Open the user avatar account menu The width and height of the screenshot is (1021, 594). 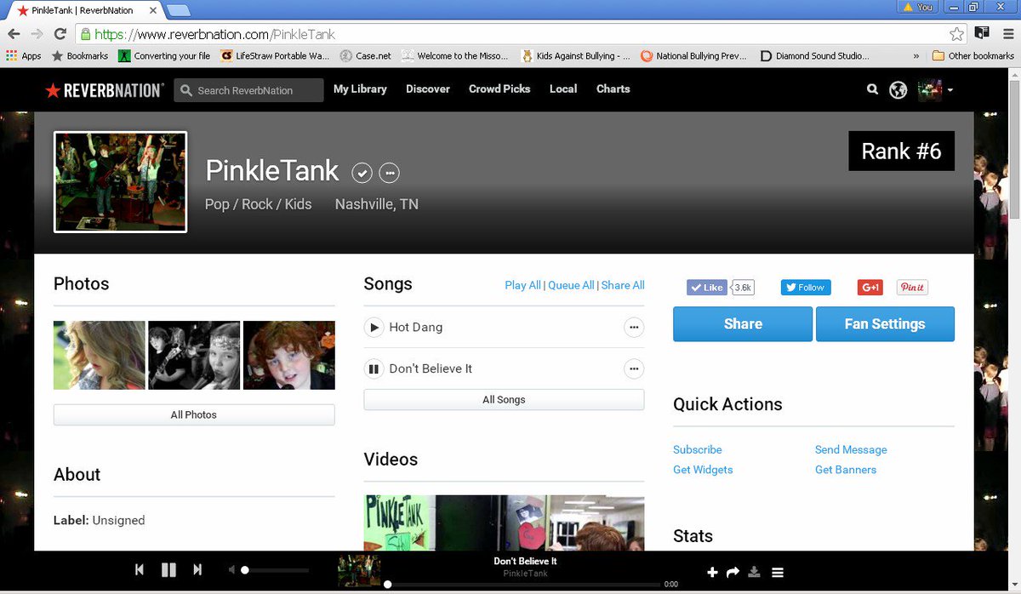(x=935, y=89)
